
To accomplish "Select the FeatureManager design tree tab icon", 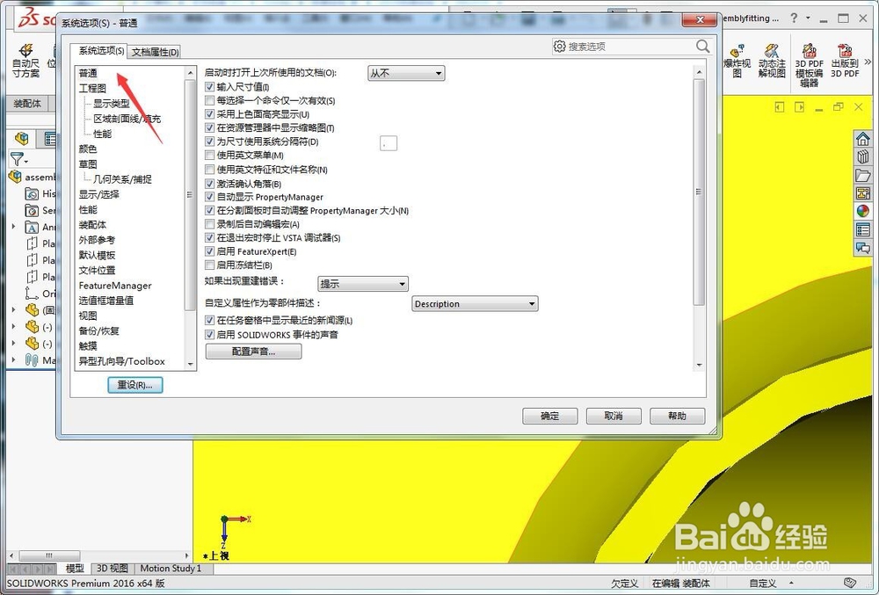I will (23, 138).
